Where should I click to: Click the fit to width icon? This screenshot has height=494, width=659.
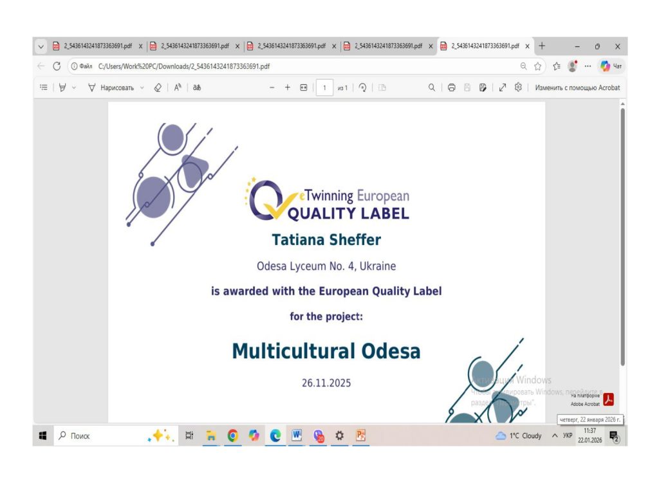pyautogui.click(x=304, y=87)
